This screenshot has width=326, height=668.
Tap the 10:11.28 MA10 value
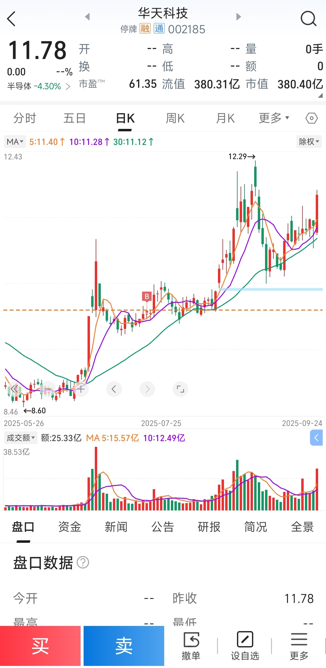coord(89,142)
